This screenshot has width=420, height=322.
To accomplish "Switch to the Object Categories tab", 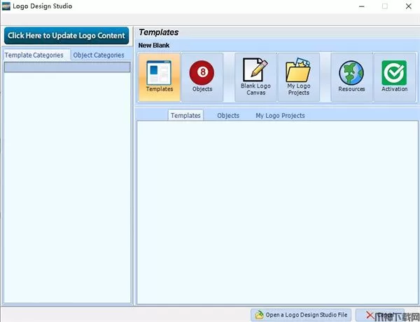I will 99,55.
